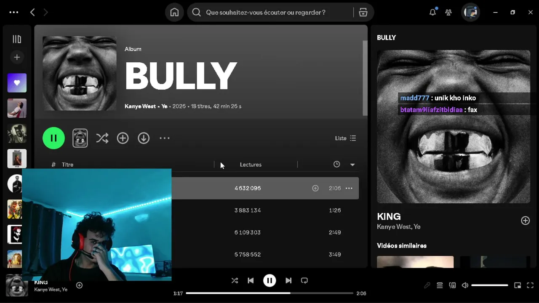Viewport: 539px width, 303px height.
Task: Open the 'blond' album cover in sidebar
Action: pos(17,159)
